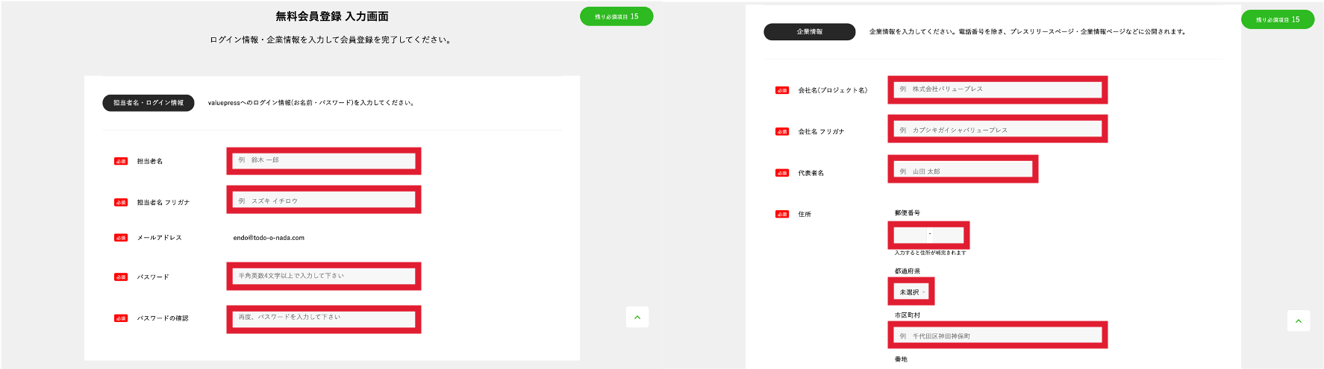The image size is (1324, 369).
Task: Open the 都道府県 未選択 dropdown
Action: pyautogui.click(x=912, y=292)
